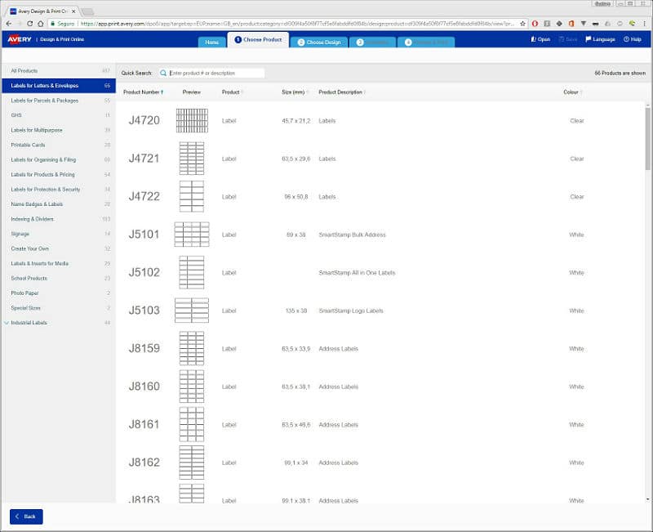Image resolution: width=653 pixels, height=532 pixels.
Task: Click the Language flag button
Action: click(600, 39)
